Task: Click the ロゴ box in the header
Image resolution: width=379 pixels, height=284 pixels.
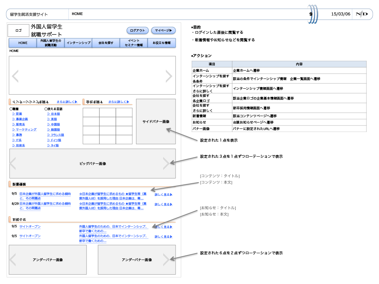Action: tap(18, 31)
